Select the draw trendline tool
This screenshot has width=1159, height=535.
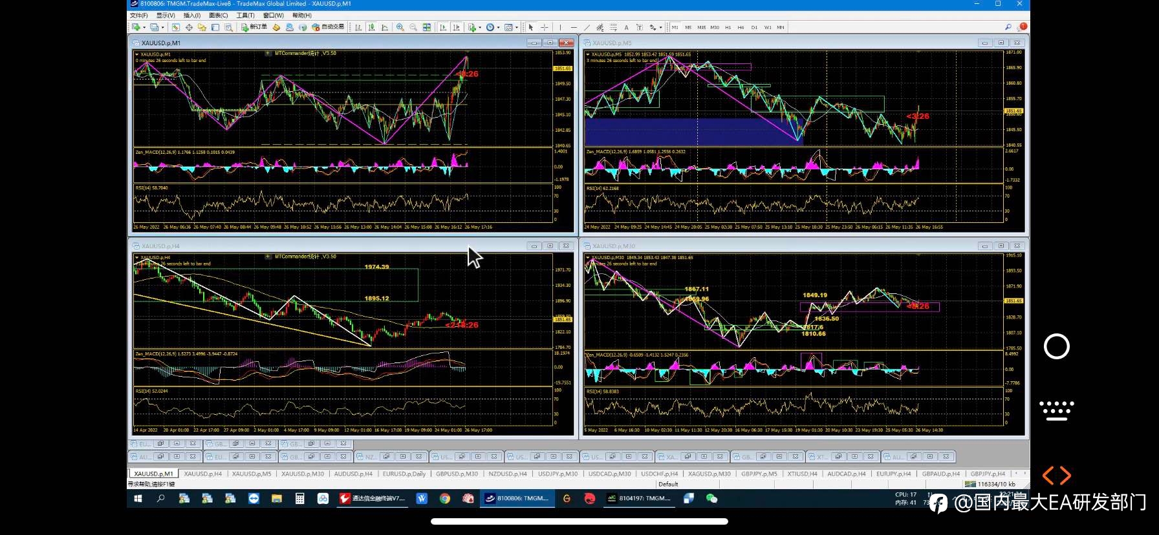[587, 27]
